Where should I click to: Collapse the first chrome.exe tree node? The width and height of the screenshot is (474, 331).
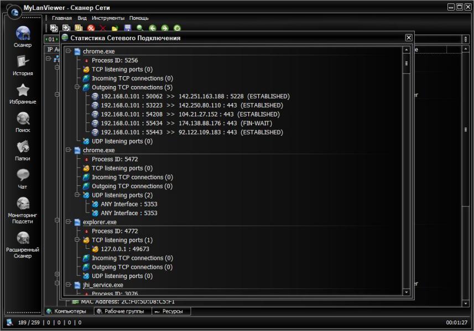pyautogui.click(x=68, y=51)
